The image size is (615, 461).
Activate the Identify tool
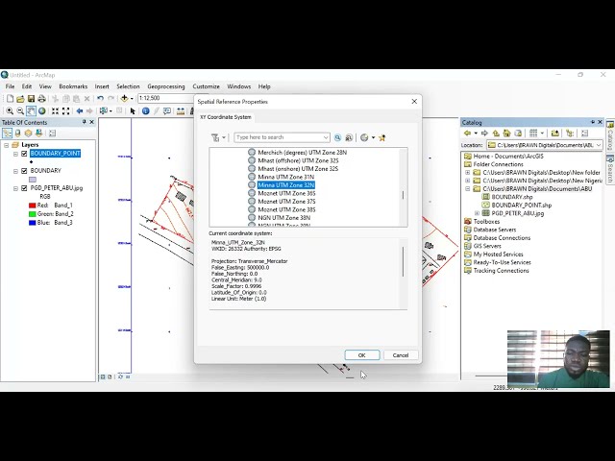coord(145,111)
